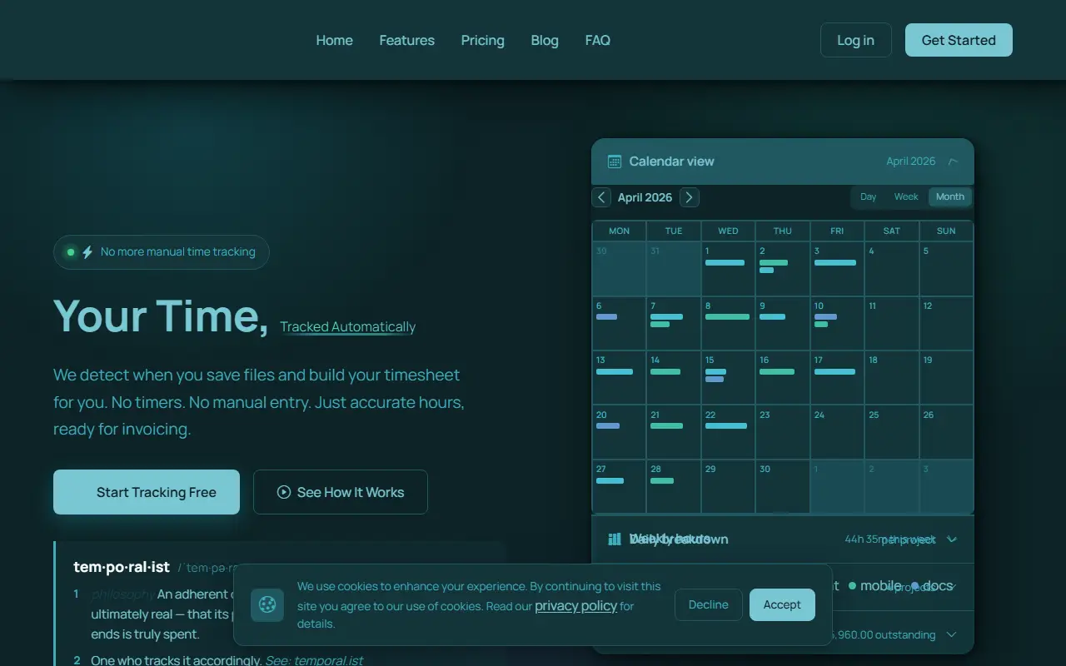Open the Features nav item
The image size is (1066, 666).
click(407, 40)
